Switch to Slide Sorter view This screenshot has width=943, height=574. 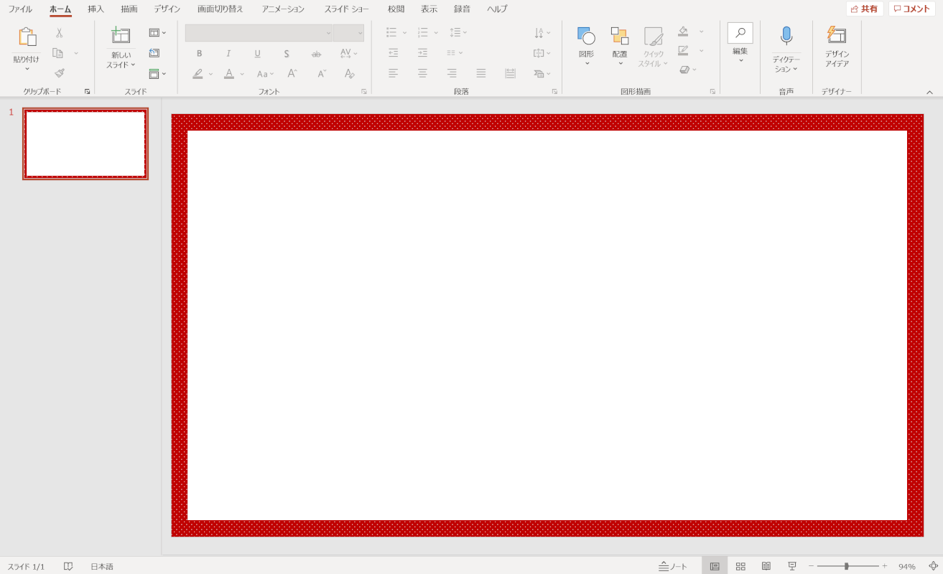(740, 566)
